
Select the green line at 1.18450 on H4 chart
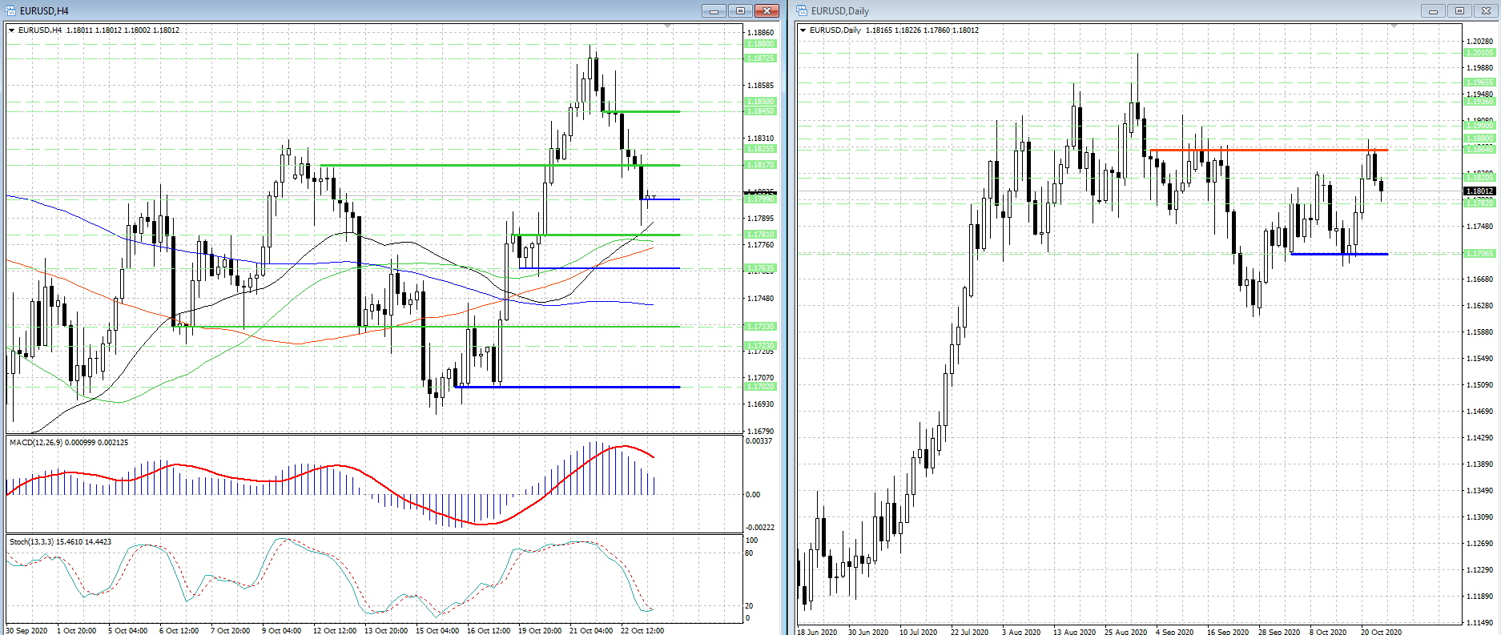tap(642, 111)
